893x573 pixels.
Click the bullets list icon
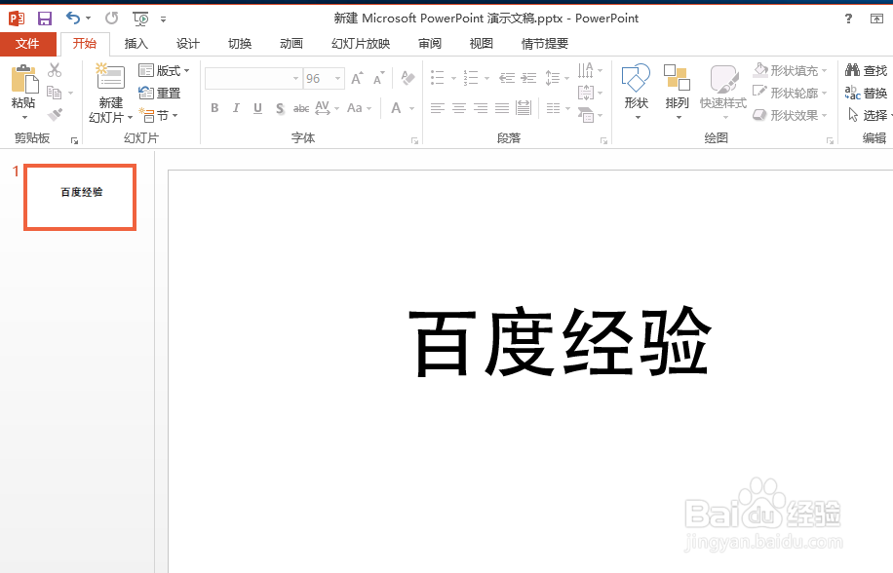[x=438, y=78]
